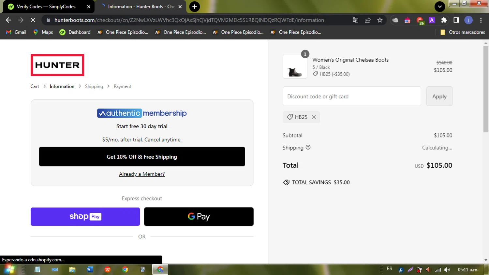
Task: Open a new browser tab
Action: pos(194,7)
